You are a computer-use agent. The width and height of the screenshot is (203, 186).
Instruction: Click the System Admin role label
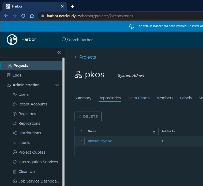pos(131,75)
